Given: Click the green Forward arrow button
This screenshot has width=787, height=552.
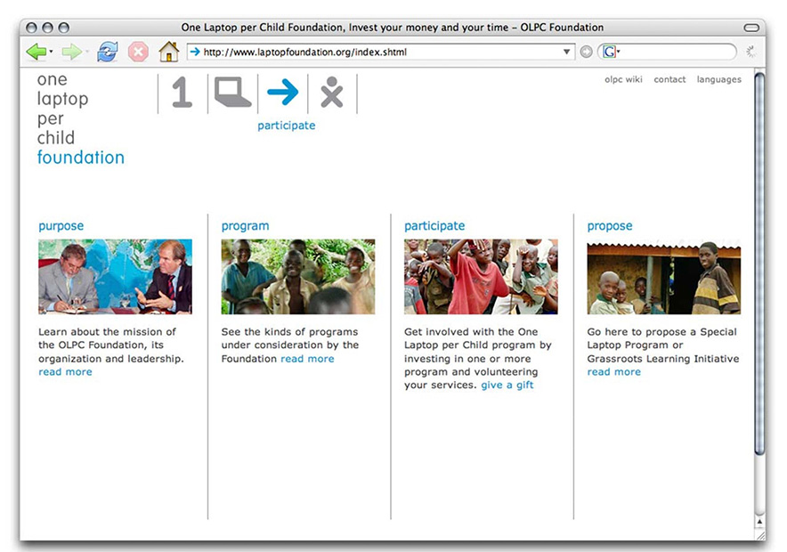Looking at the screenshot, I should [x=71, y=52].
